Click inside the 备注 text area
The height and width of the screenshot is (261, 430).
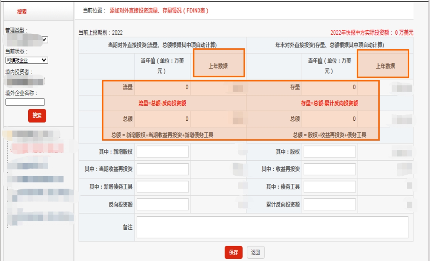(x=272, y=227)
